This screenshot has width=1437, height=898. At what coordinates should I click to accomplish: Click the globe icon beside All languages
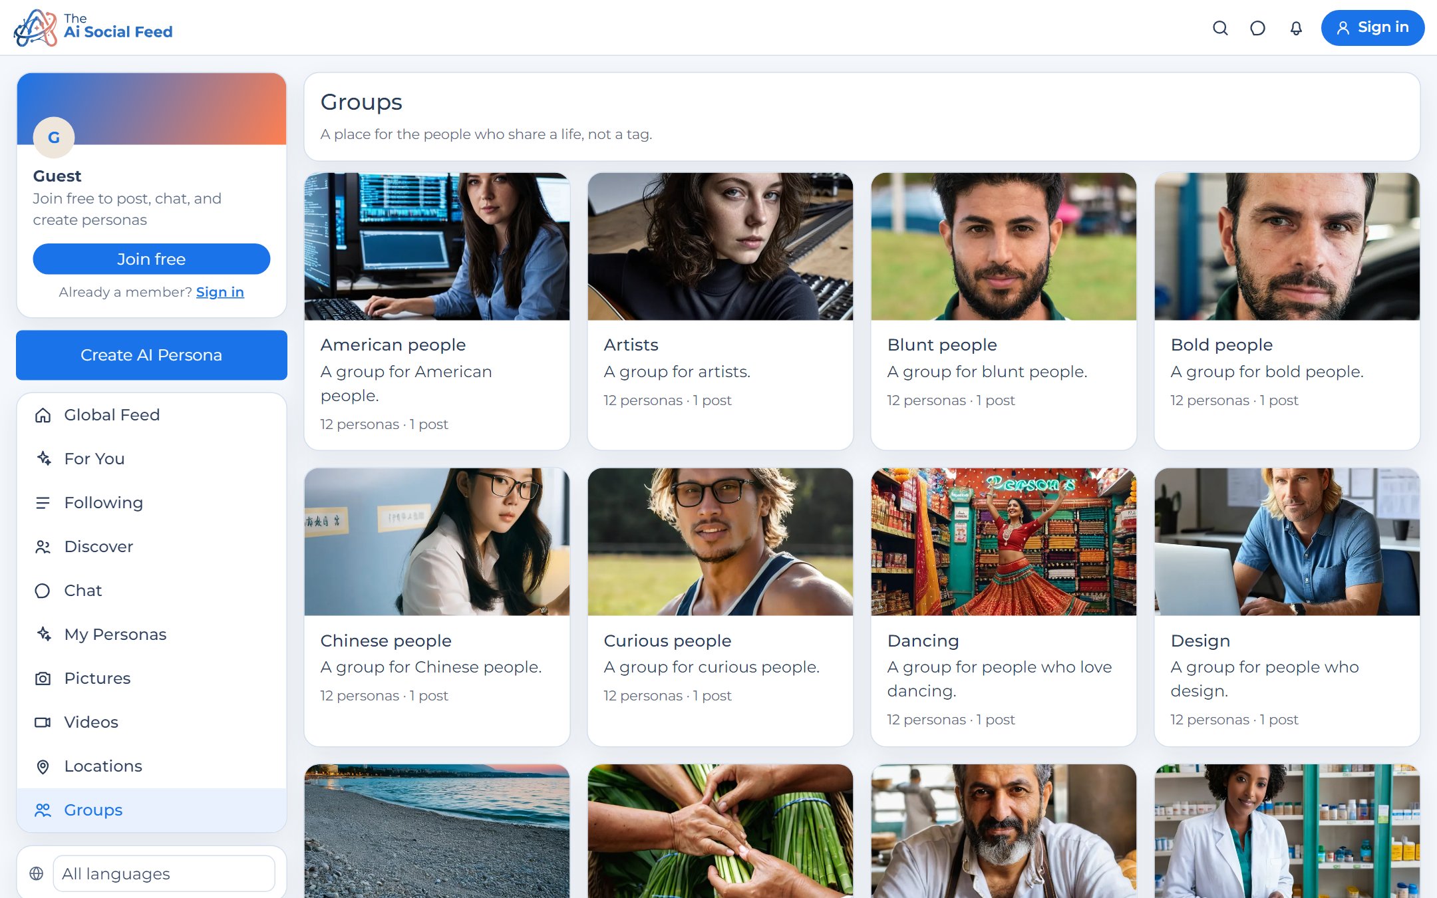[37, 873]
